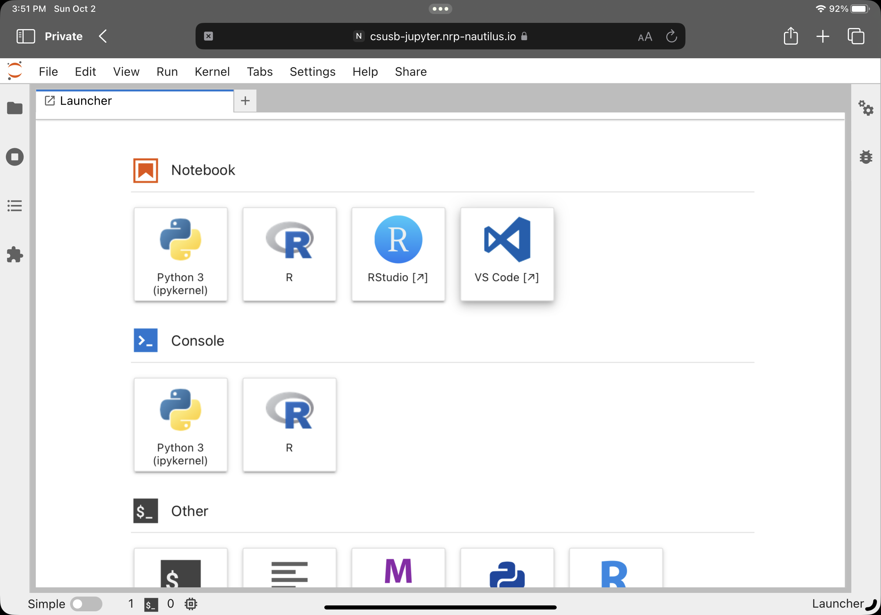Click the Console section heading

(x=198, y=340)
